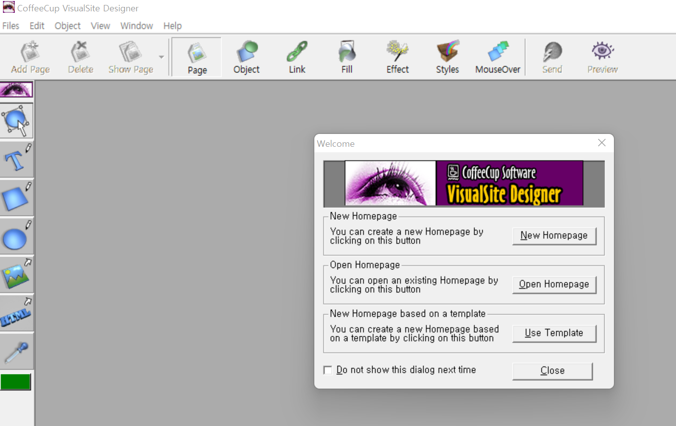Screen dimensions: 676x426
Task: Select the Text tool in sidebar
Action: [17, 160]
